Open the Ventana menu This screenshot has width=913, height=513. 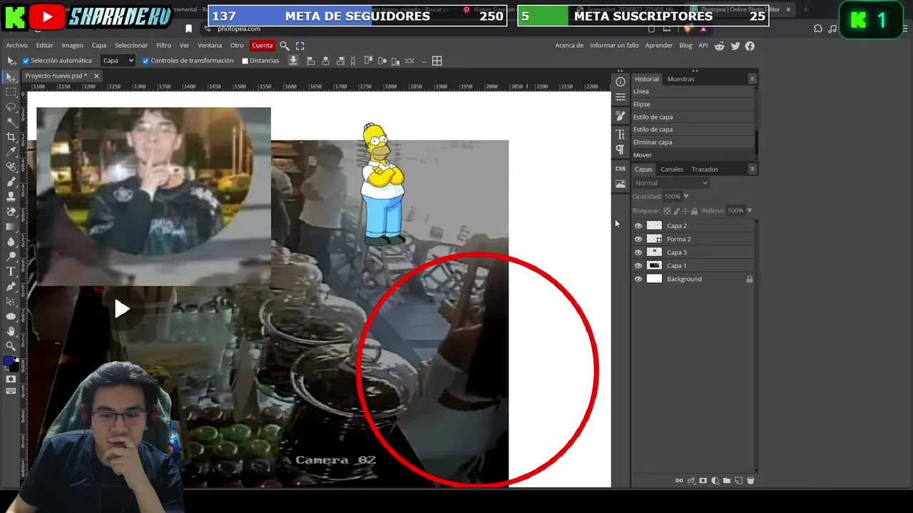(210, 46)
